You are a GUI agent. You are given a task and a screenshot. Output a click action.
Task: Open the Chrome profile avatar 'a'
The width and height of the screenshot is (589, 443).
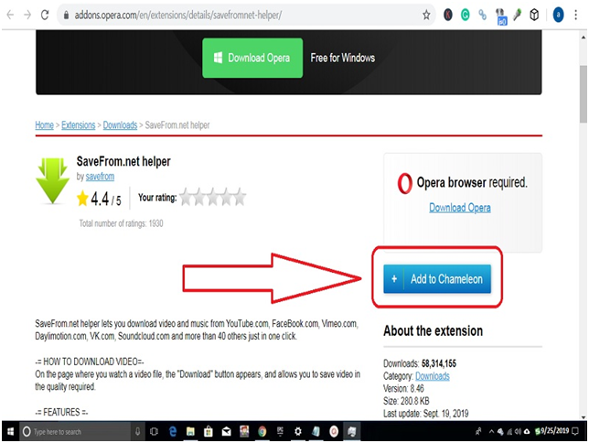[x=558, y=15]
